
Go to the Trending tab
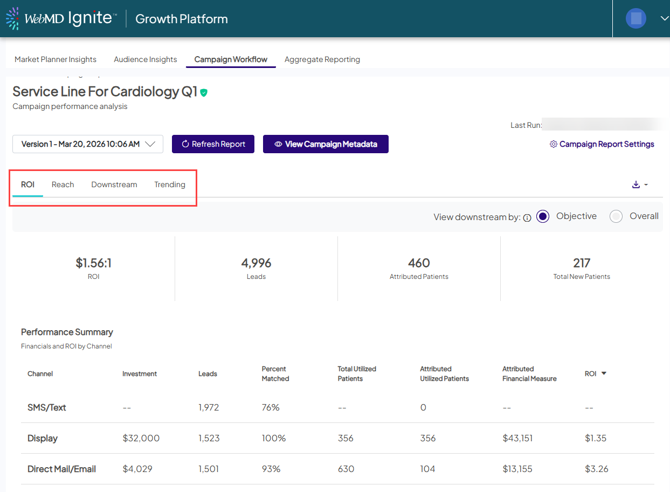pos(170,184)
